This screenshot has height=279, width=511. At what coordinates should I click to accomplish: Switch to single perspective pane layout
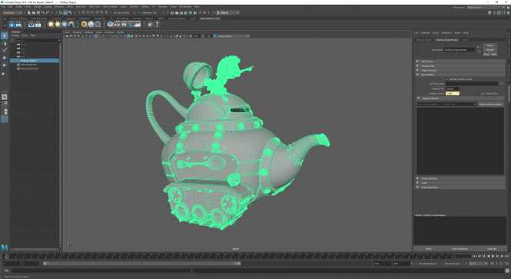[5, 97]
